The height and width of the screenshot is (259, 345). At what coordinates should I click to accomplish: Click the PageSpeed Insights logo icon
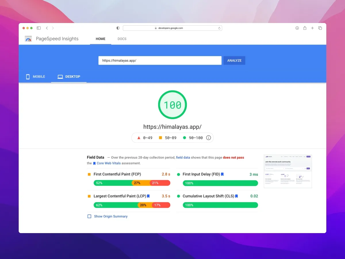[28, 39]
